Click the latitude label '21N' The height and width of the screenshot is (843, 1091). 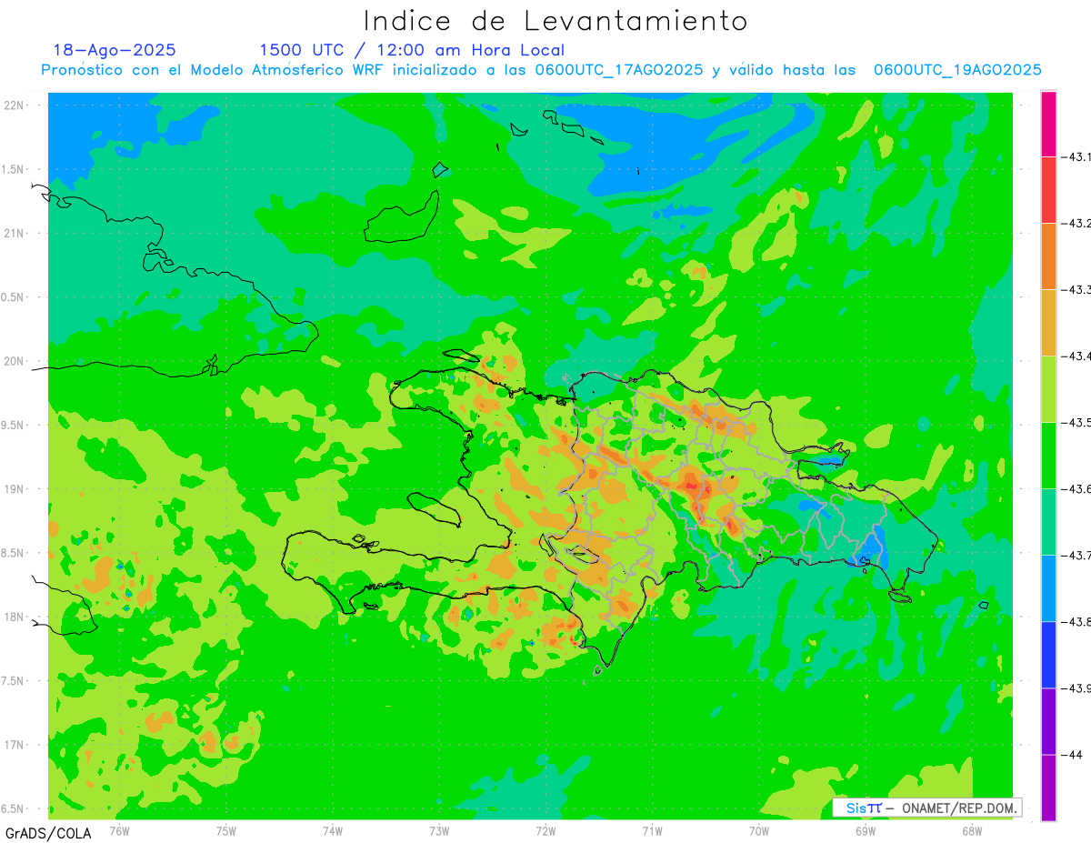(x=15, y=233)
